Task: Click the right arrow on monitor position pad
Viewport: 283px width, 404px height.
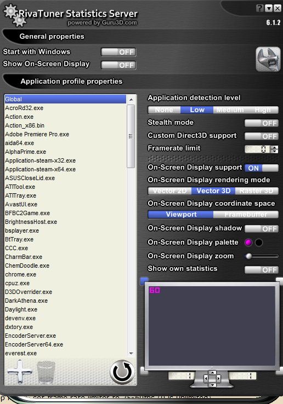Action: click(x=218, y=378)
